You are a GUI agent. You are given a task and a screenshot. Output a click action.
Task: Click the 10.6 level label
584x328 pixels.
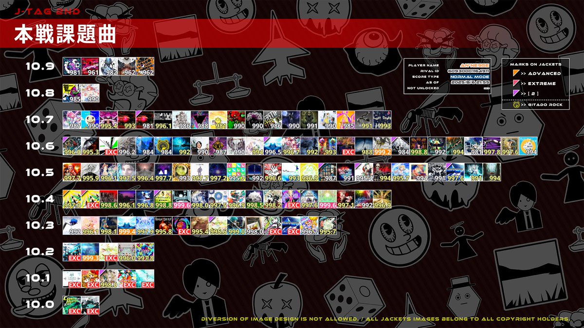click(x=40, y=146)
